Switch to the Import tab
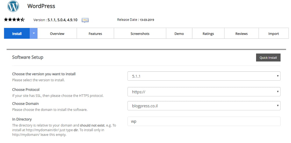This screenshot has width=291, height=143. (274, 33)
